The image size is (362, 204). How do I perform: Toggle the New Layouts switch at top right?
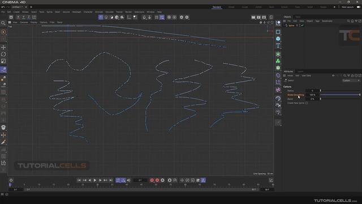point(359,7)
